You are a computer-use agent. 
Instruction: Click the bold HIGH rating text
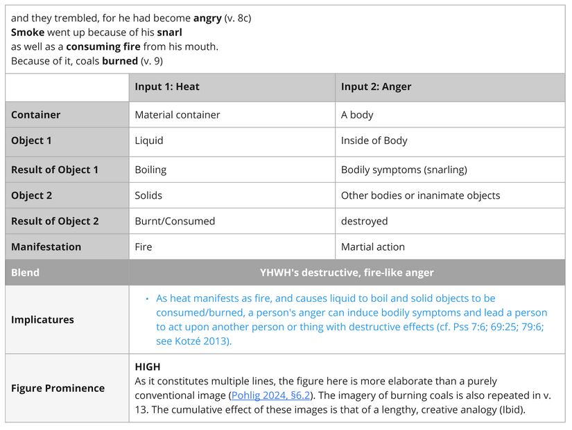[x=148, y=367]
